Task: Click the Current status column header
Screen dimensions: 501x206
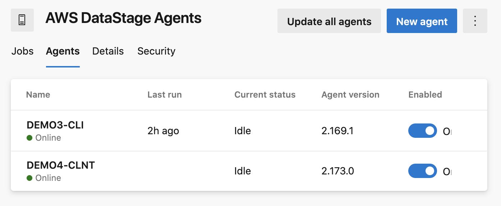Action: click(265, 95)
